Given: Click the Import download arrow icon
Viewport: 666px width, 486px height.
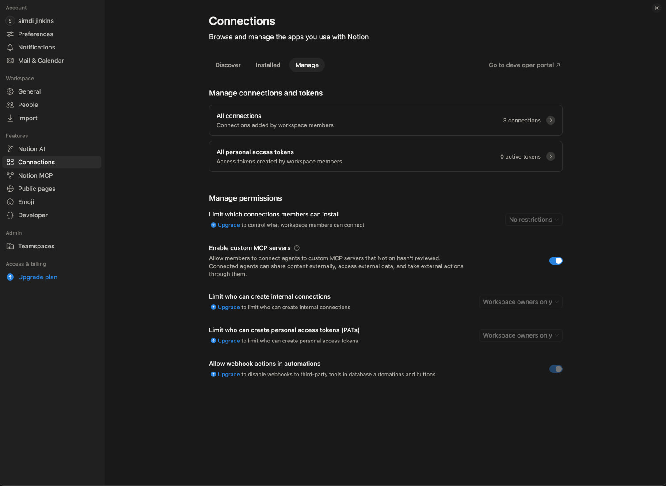Looking at the screenshot, I should coord(10,118).
